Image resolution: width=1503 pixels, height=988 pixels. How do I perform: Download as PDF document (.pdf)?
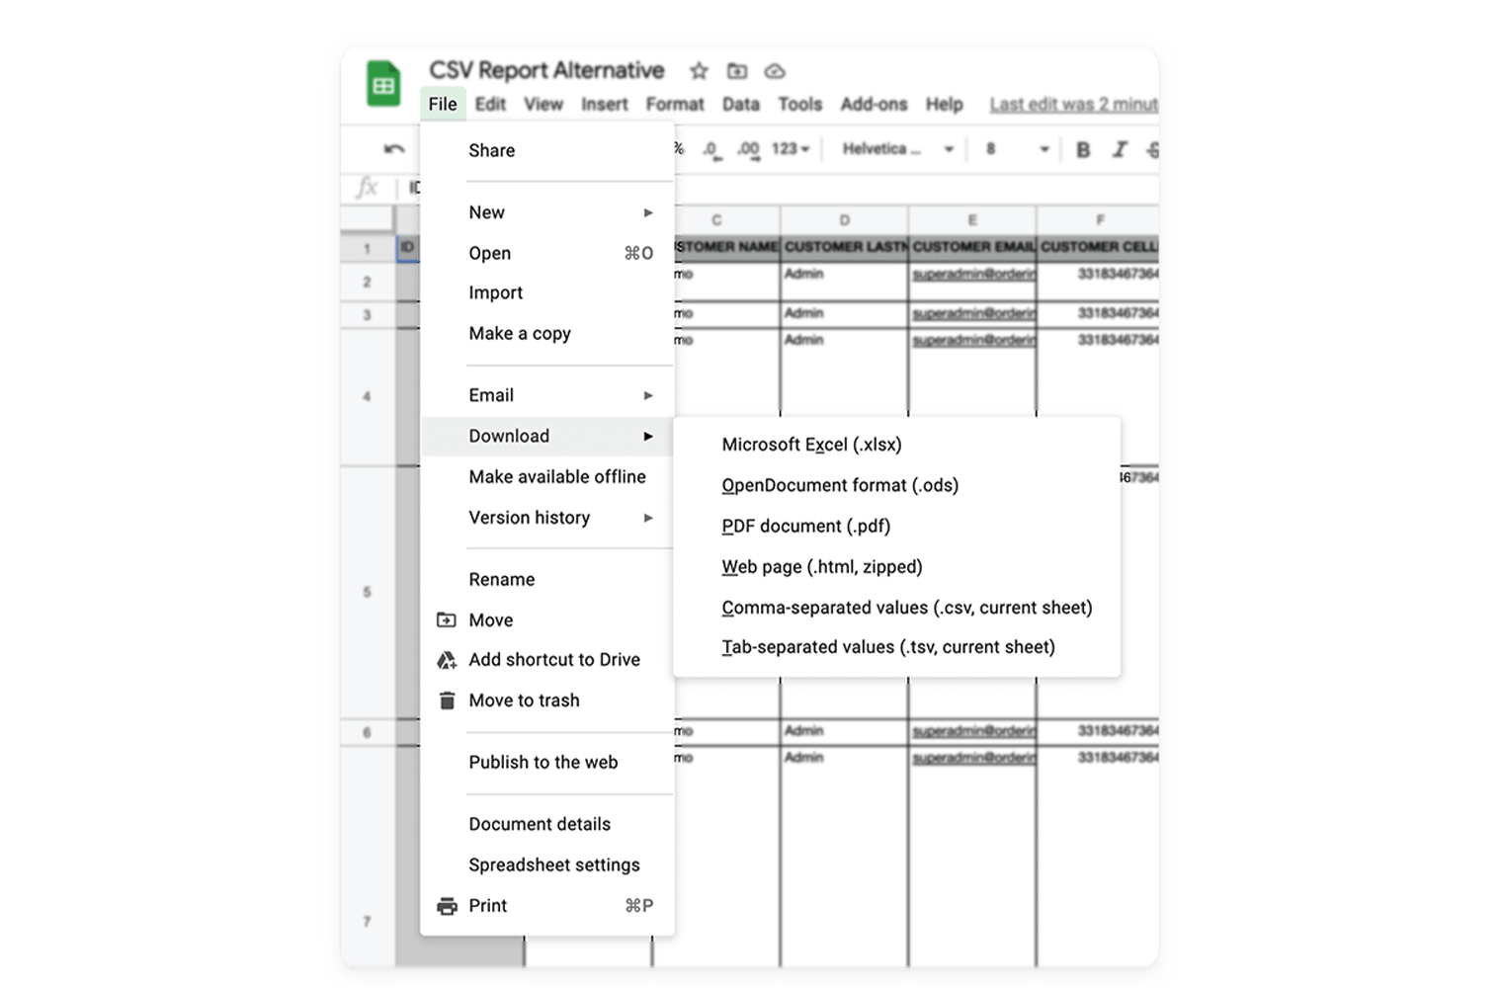(x=897, y=527)
